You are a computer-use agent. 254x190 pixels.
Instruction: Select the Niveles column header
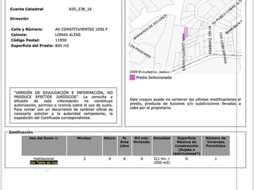click(x=85, y=146)
